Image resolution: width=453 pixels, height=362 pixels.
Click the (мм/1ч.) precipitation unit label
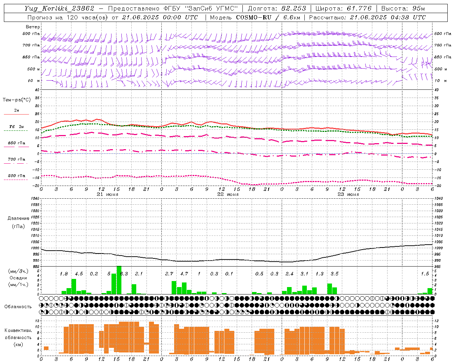click(x=18, y=285)
